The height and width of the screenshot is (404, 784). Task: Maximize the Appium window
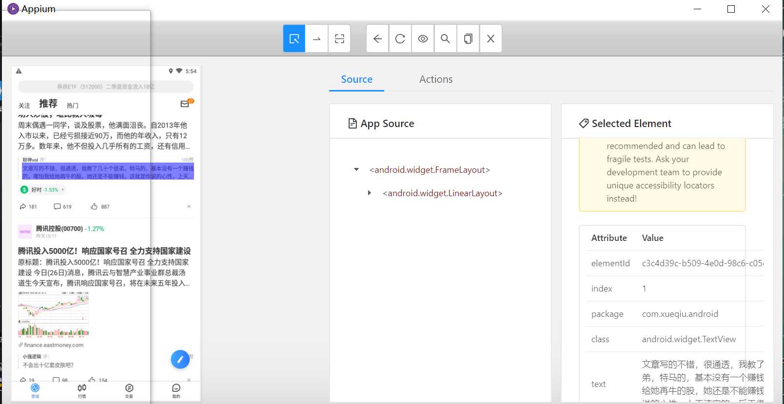tap(731, 9)
